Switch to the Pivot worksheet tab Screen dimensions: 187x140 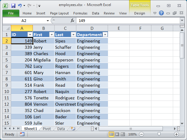(x=47, y=129)
